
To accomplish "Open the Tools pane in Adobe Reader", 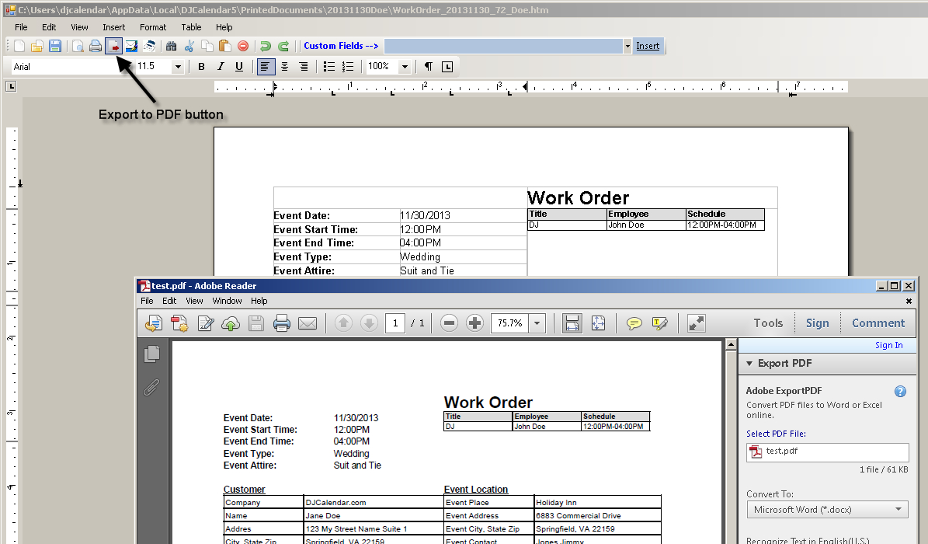I will click(x=768, y=323).
